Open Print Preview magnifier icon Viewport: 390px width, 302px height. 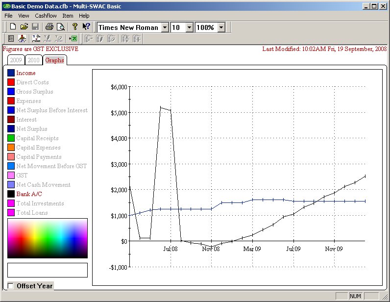click(60, 26)
